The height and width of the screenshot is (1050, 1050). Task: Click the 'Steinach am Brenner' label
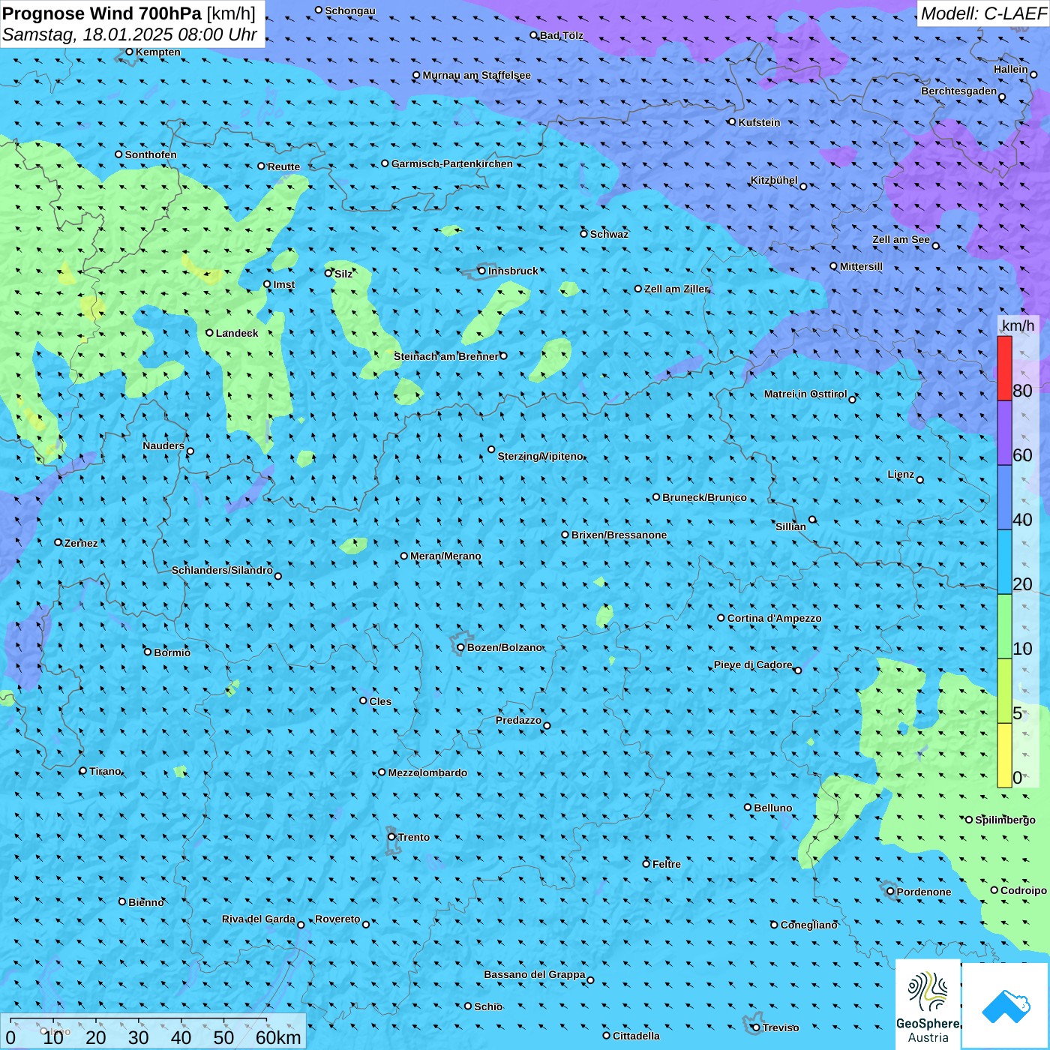pos(445,356)
